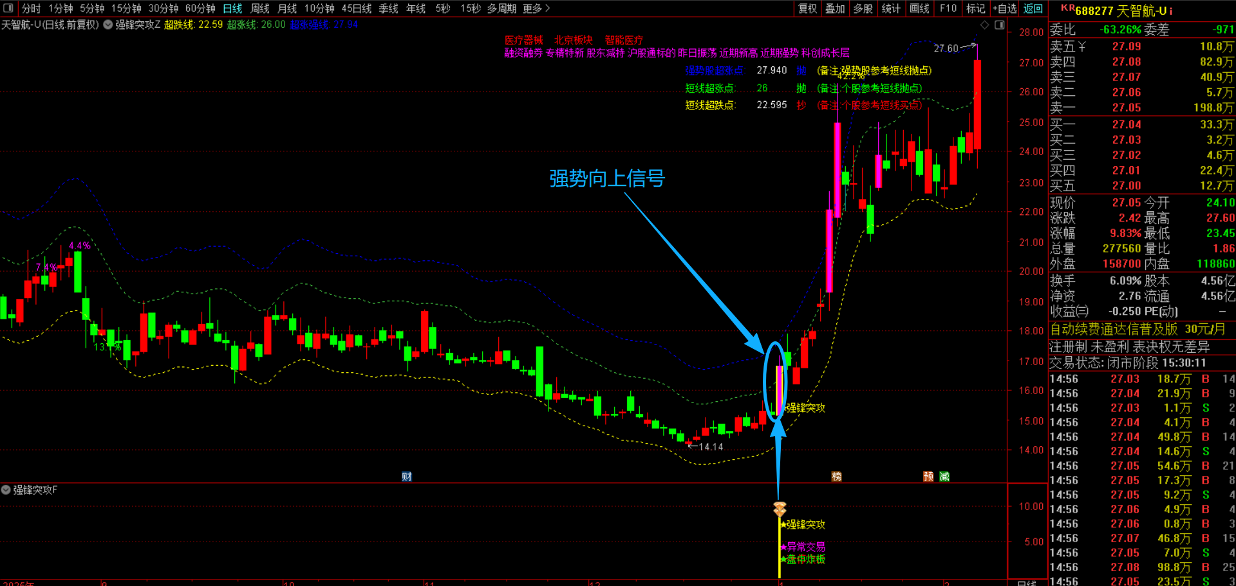Select the 60分钟 period

pyautogui.click(x=200, y=8)
